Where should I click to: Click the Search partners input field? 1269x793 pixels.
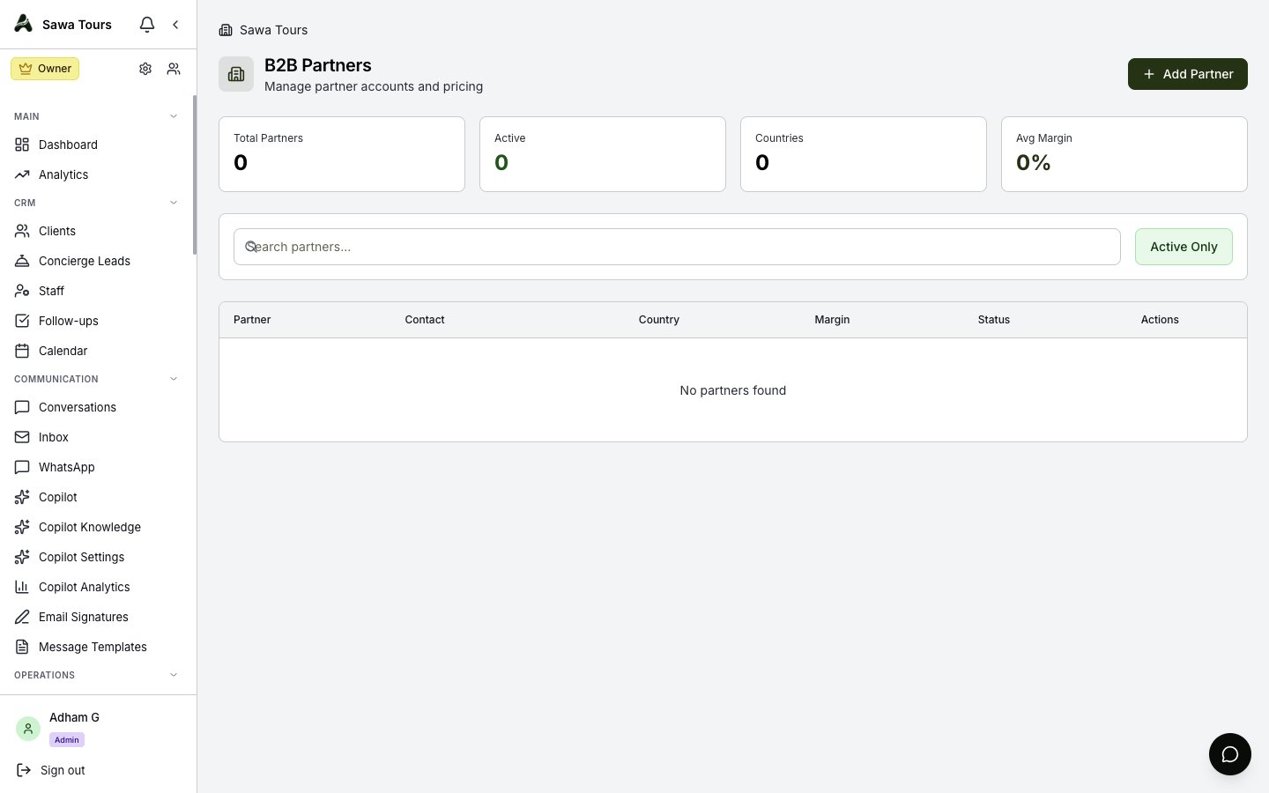(x=677, y=247)
